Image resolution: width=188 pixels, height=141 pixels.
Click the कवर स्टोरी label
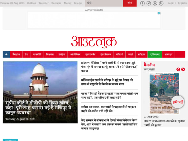tap(149, 70)
